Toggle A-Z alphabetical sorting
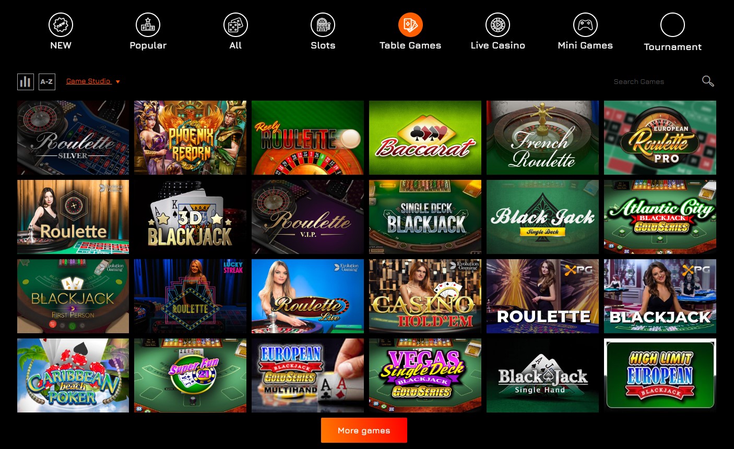This screenshot has width=734, height=449. coord(47,81)
